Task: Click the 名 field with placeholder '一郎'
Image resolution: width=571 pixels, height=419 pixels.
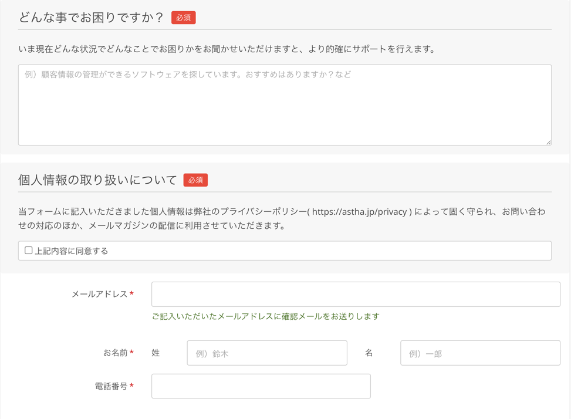Action: coord(480,353)
